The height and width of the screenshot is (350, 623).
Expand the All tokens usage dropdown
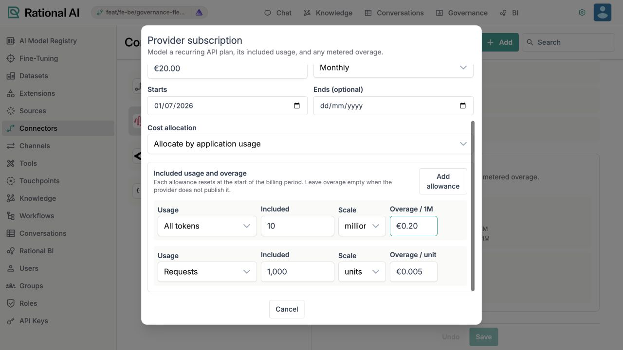[207, 226]
